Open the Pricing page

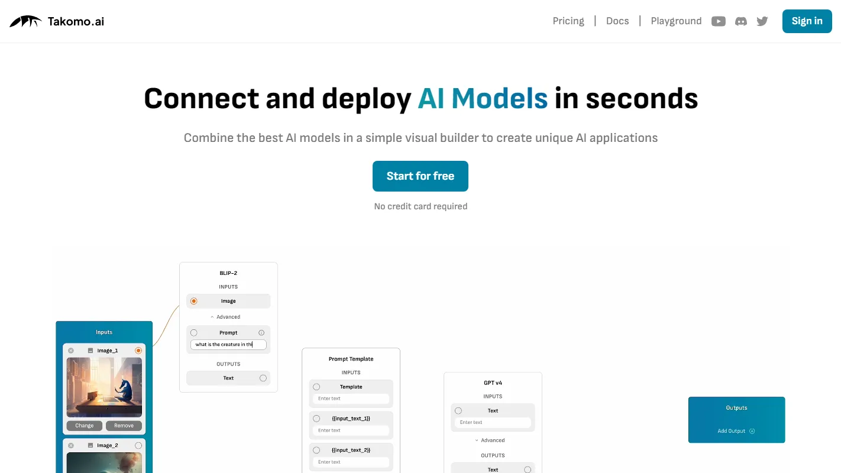click(x=568, y=21)
